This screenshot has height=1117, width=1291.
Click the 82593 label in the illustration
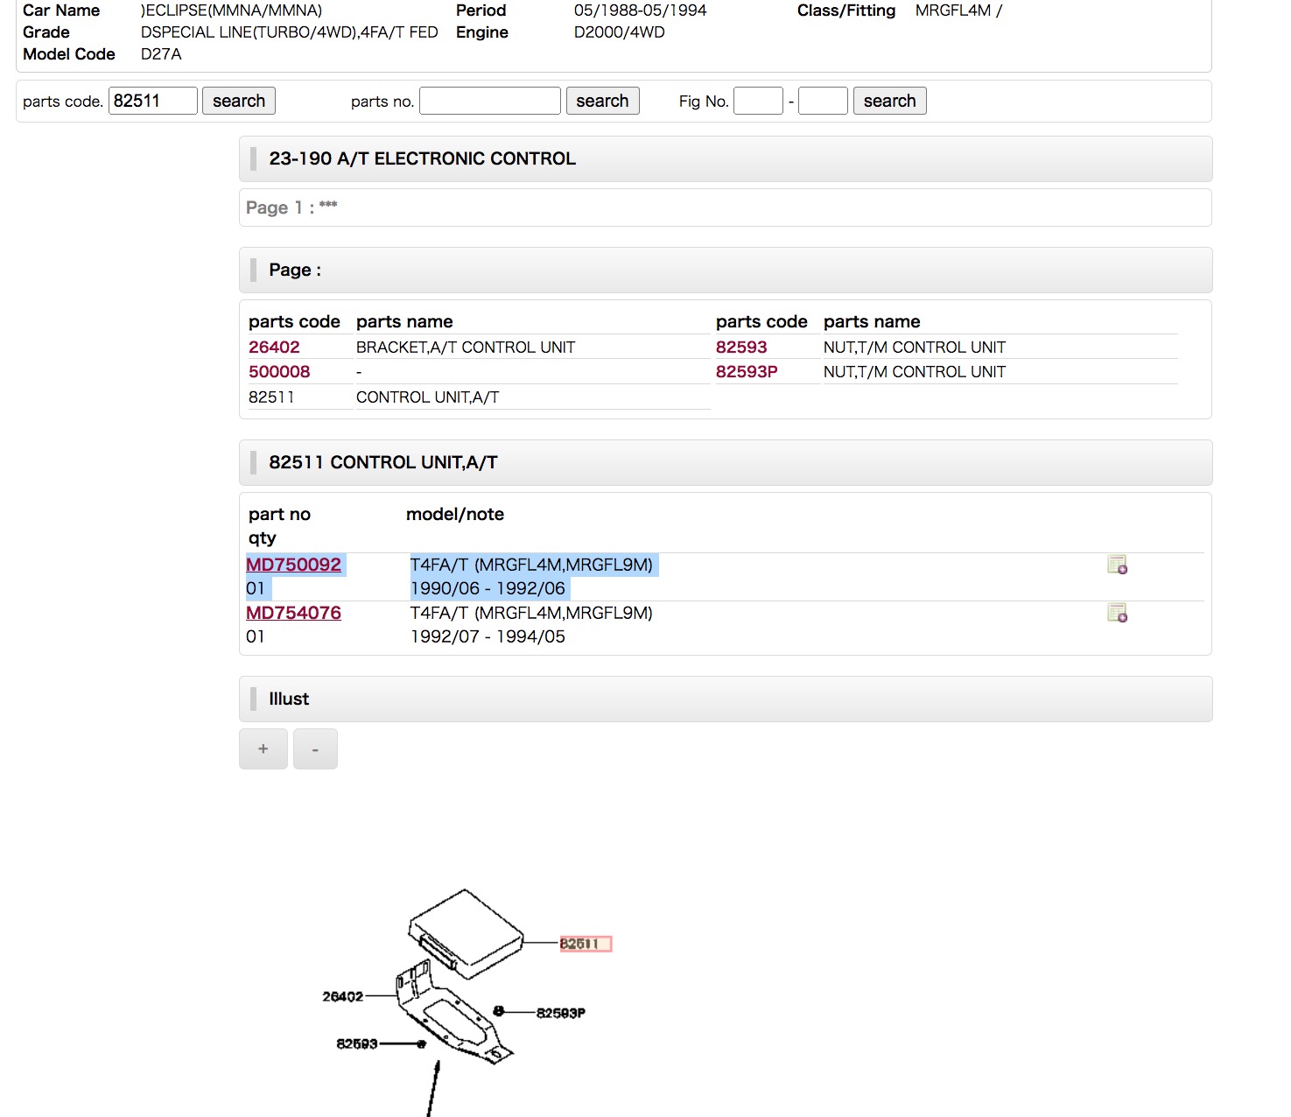(x=357, y=1043)
